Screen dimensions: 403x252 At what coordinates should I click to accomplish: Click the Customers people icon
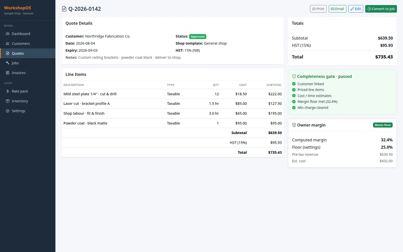(8, 44)
